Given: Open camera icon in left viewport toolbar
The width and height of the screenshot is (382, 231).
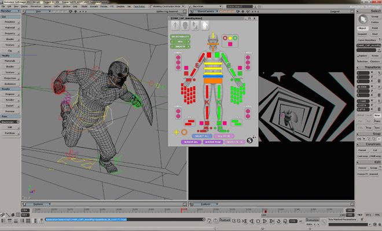Looking at the screenshot, I should (x=71, y=12).
